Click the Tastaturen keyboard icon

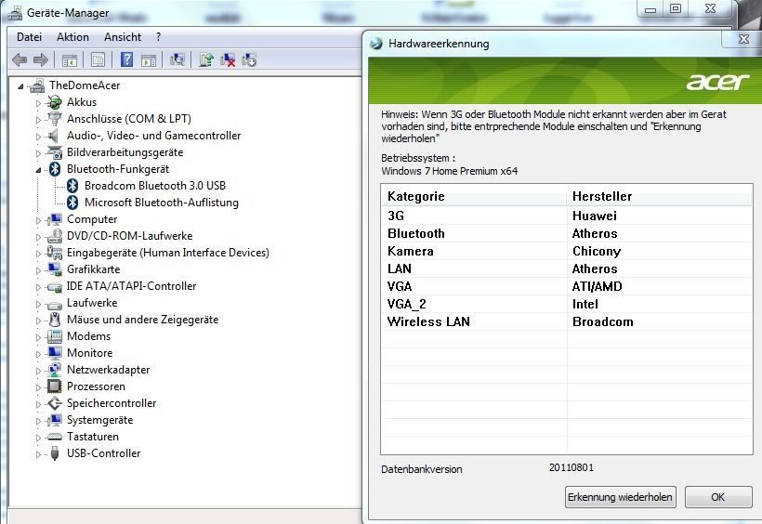pyautogui.click(x=55, y=437)
